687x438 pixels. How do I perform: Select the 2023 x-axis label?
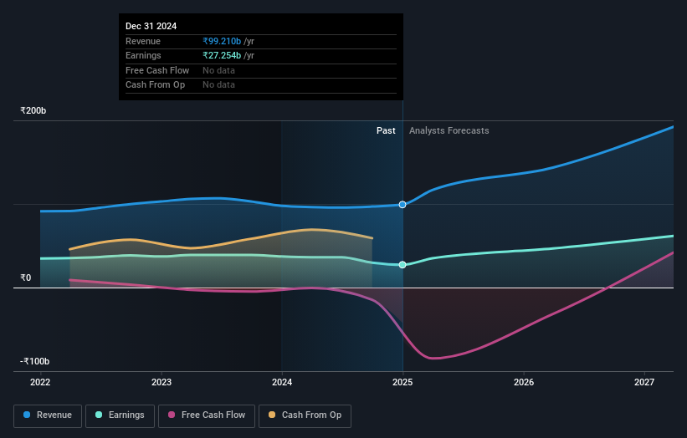click(161, 383)
